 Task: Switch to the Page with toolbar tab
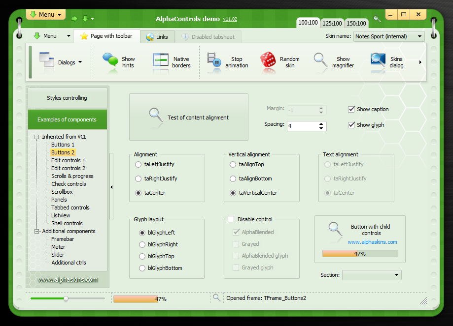106,36
